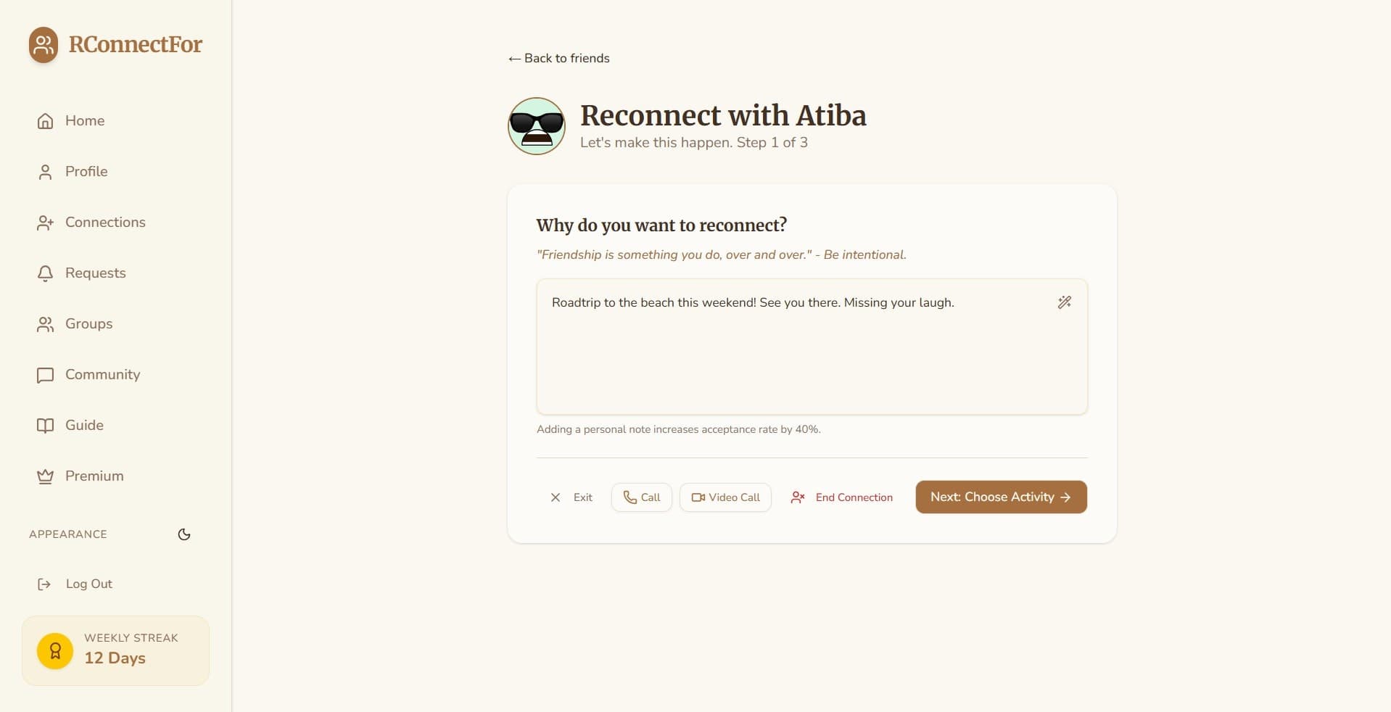Image resolution: width=1391 pixels, height=712 pixels.
Task: Open Connections via the person-plus icon
Action: coord(45,223)
